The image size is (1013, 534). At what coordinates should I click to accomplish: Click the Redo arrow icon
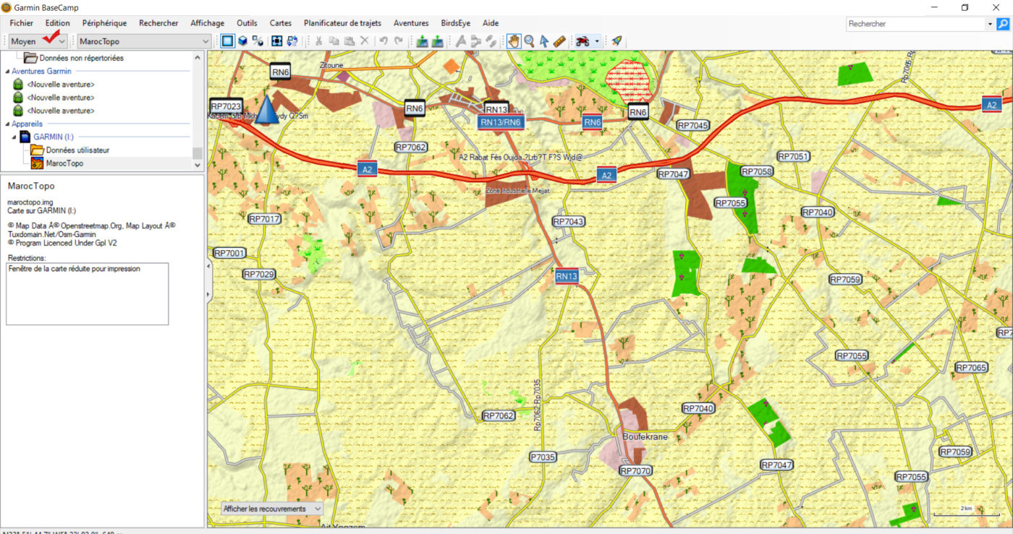[399, 41]
